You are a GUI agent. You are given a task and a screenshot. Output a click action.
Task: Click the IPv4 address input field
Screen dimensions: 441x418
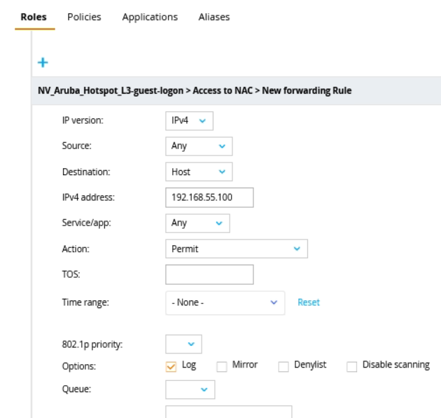point(209,197)
